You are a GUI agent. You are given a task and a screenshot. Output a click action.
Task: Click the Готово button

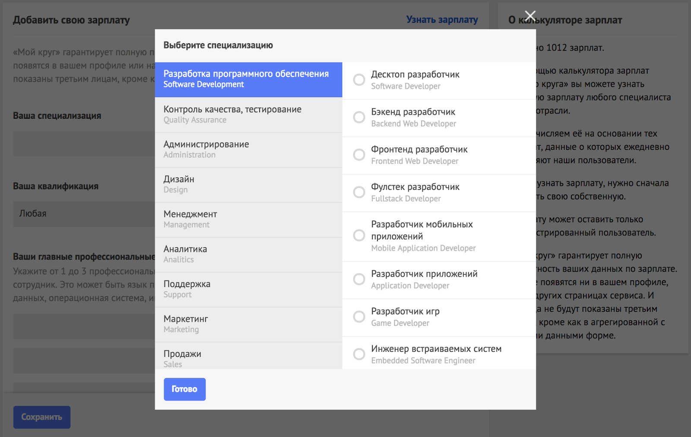coord(184,389)
